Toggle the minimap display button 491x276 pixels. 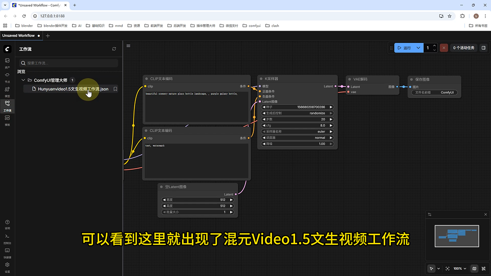pyautogui.click(x=475, y=268)
